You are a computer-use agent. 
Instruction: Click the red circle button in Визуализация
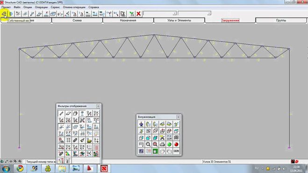pyautogui.click(x=176, y=145)
